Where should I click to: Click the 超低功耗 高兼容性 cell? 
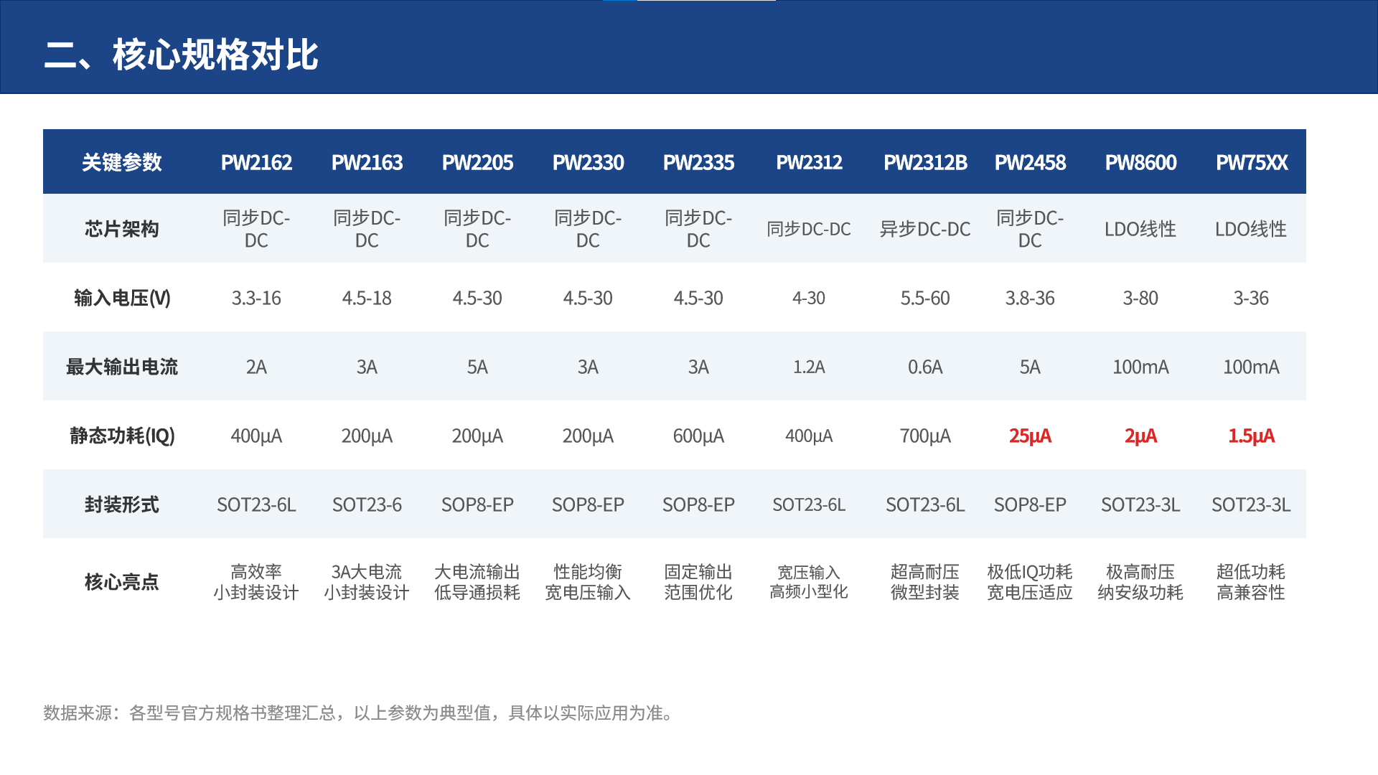(1251, 582)
